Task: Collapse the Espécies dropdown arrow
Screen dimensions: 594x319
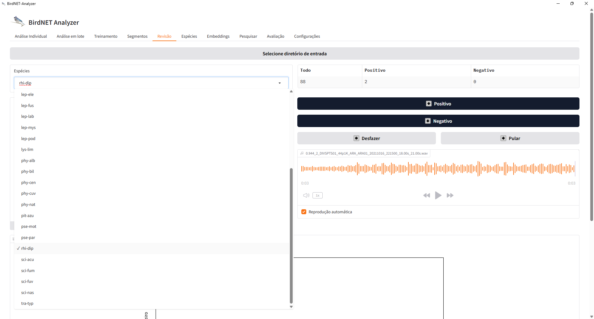Action: coord(280,83)
